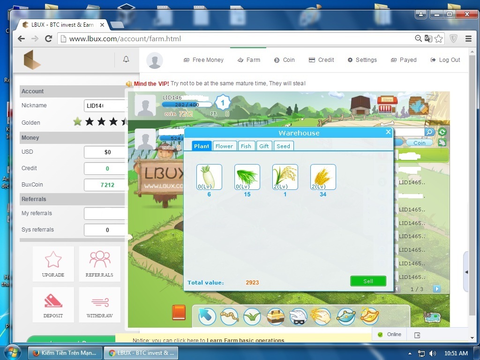Click the REFERRALS people tile
The height and width of the screenshot is (360, 480).
(x=99, y=264)
